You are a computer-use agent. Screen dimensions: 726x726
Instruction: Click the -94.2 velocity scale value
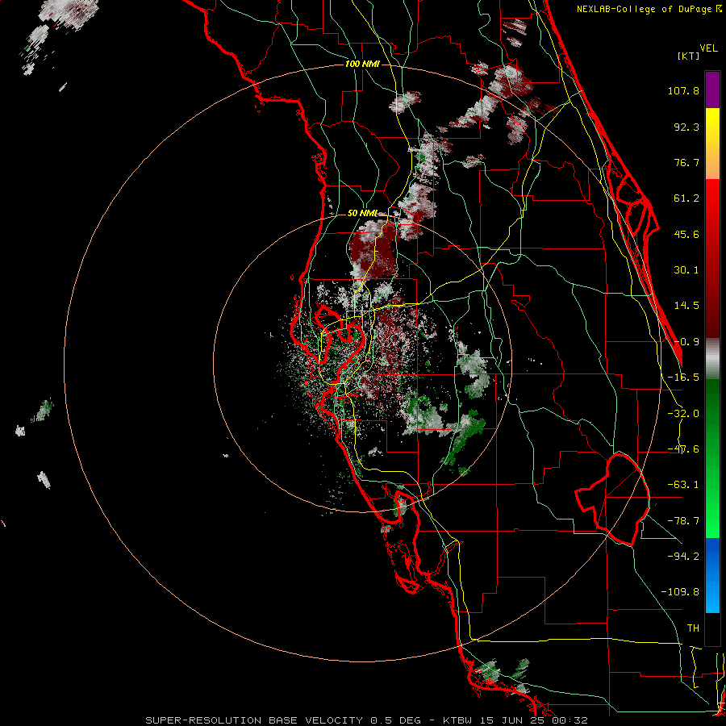683,556
